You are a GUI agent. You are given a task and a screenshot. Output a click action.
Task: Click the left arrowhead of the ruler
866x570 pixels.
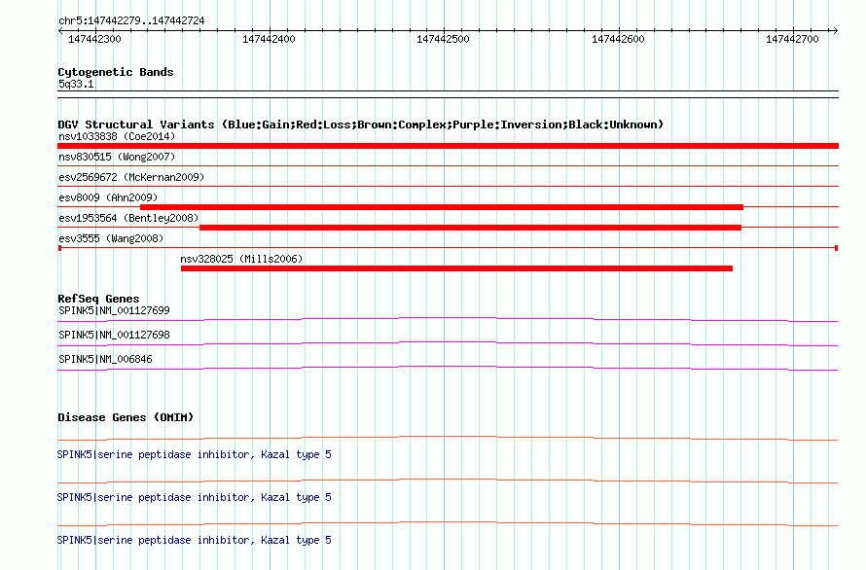pos(60,30)
